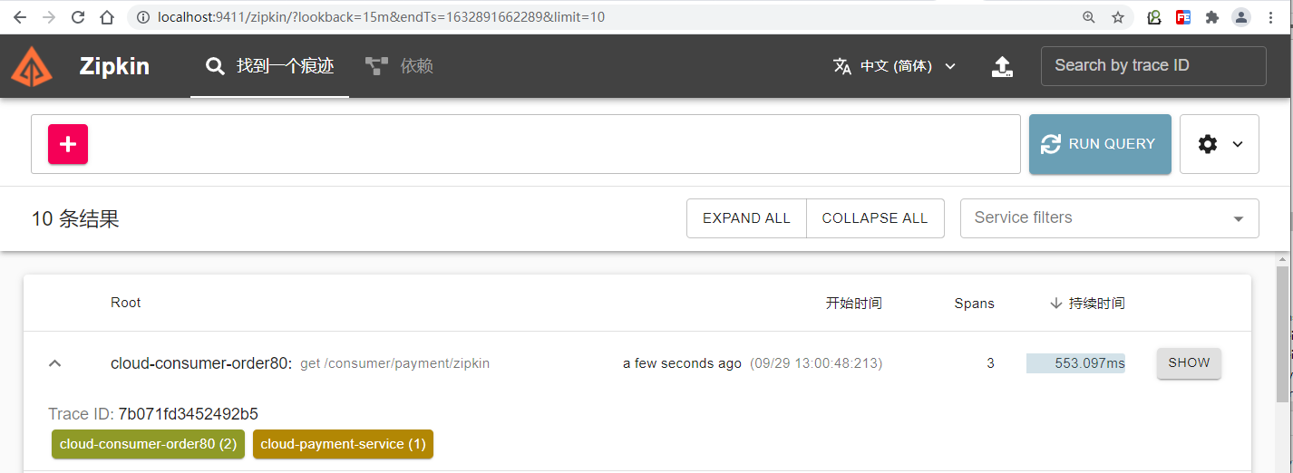
Task: Click the Spans column header
Action: click(x=975, y=304)
